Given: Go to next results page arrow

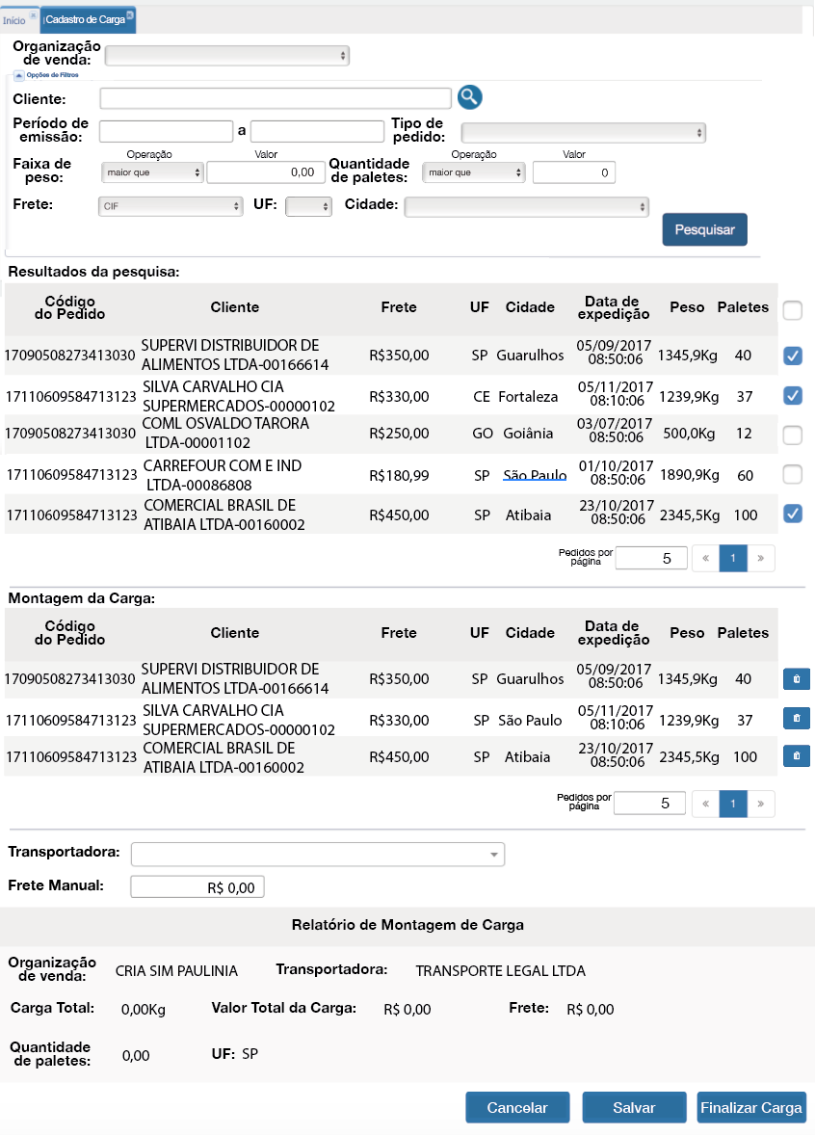Looking at the screenshot, I should pyautogui.click(x=761, y=558).
